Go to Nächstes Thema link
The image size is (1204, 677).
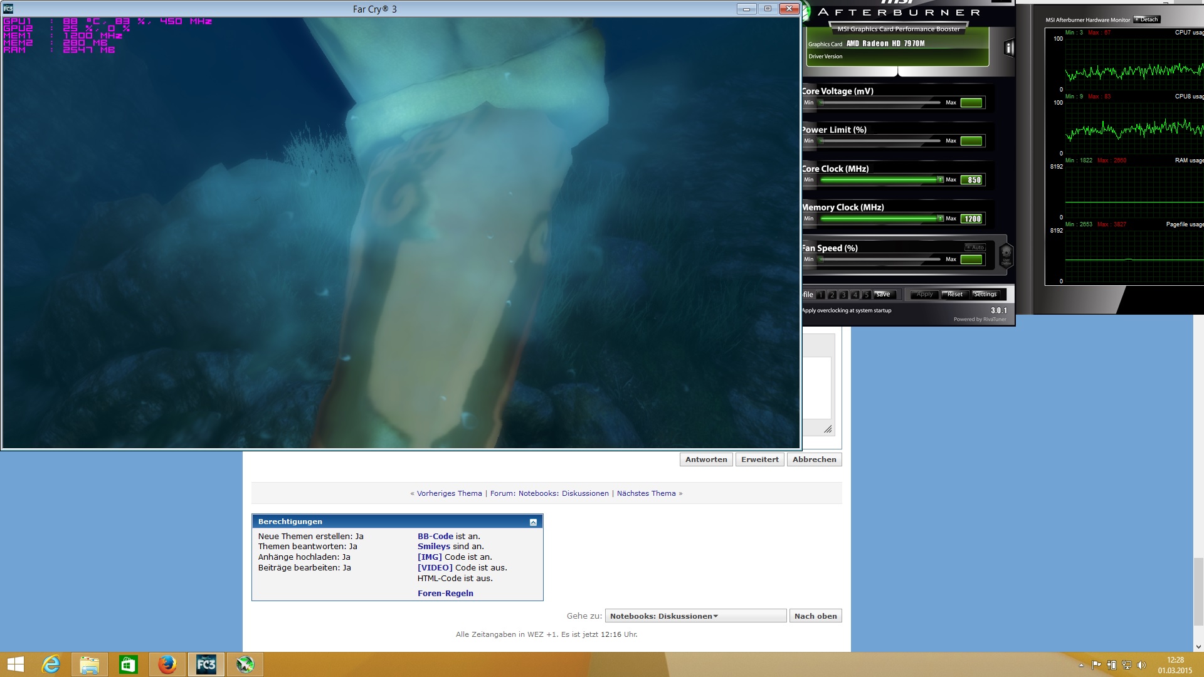pyautogui.click(x=647, y=493)
